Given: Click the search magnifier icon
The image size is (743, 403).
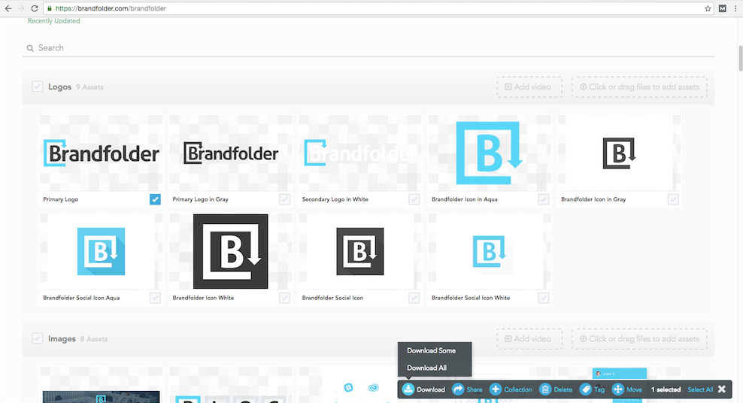Looking at the screenshot, I should 30,48.
